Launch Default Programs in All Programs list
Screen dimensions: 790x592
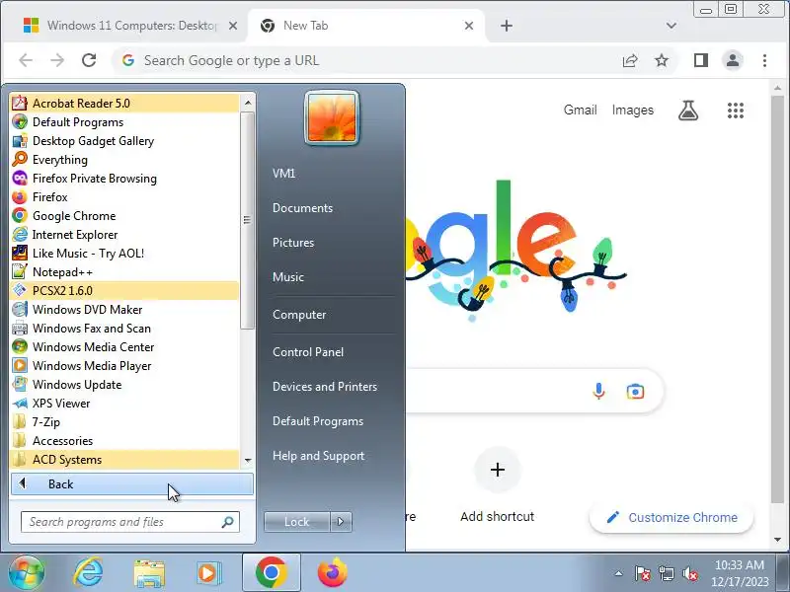click(124, 121)
